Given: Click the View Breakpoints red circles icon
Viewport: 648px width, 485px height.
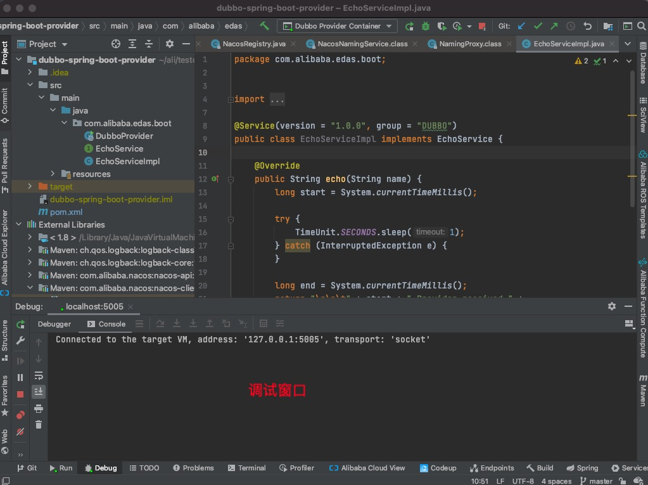Looking at the screenshot, I should [x=20, y=415].
